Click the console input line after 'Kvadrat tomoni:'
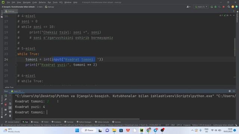239x134 pixels. [47, 112]
